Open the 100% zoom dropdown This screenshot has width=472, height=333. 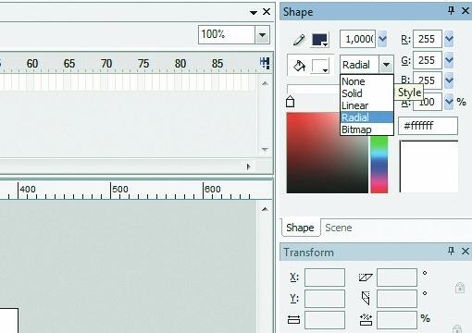[x=262, y=34]
